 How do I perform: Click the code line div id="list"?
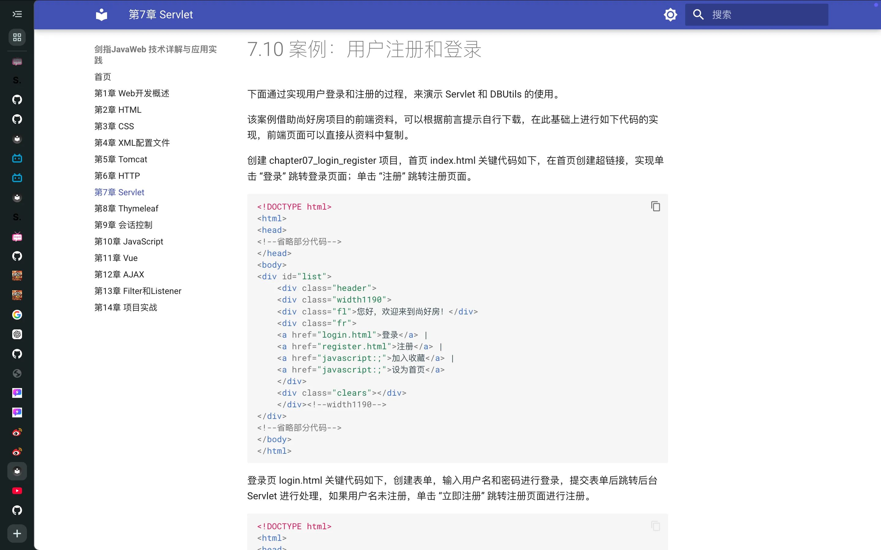click(x=294, y=277)
